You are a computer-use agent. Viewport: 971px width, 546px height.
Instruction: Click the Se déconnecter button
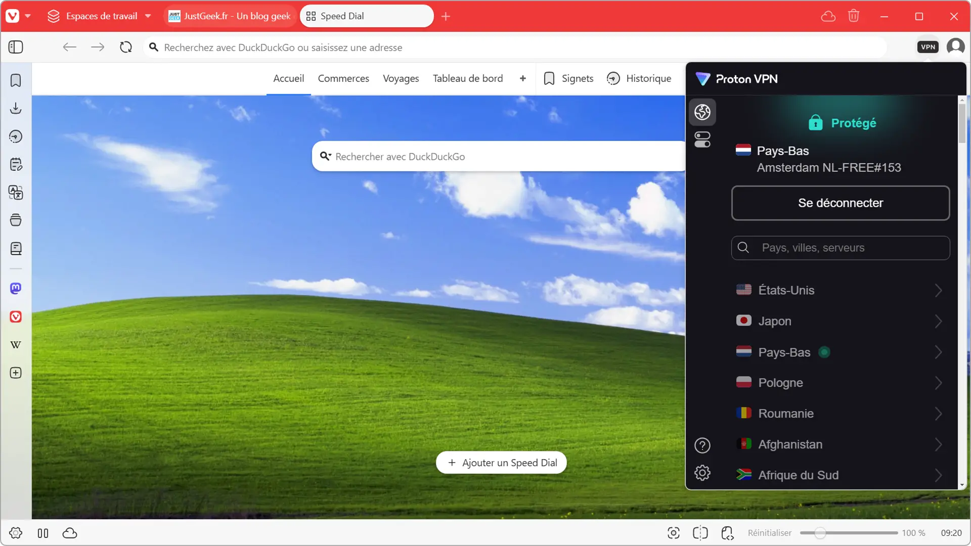pyautogui.click(x=840, y=203)
